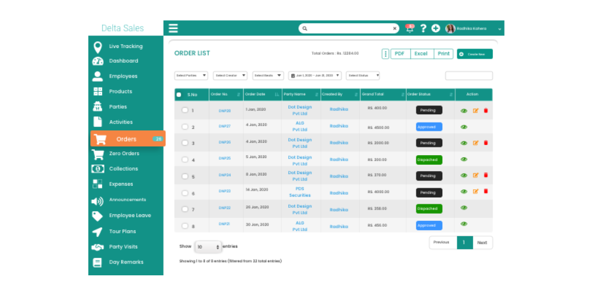Select page 1 in the pagination

click(465, 243)
